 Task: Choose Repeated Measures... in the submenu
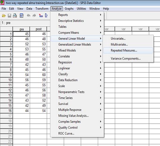click(128, 50)
